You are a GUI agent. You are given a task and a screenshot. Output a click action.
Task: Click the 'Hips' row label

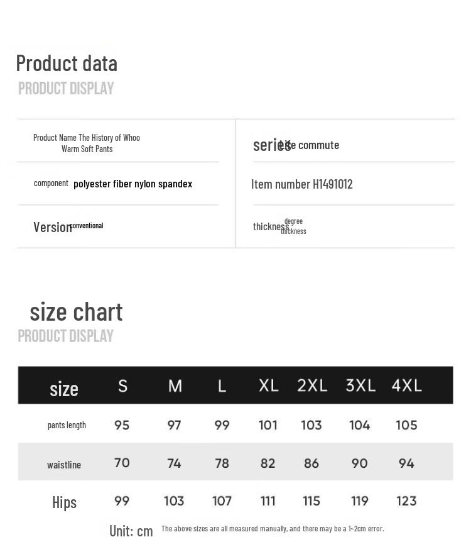click(x=64, y=502)
